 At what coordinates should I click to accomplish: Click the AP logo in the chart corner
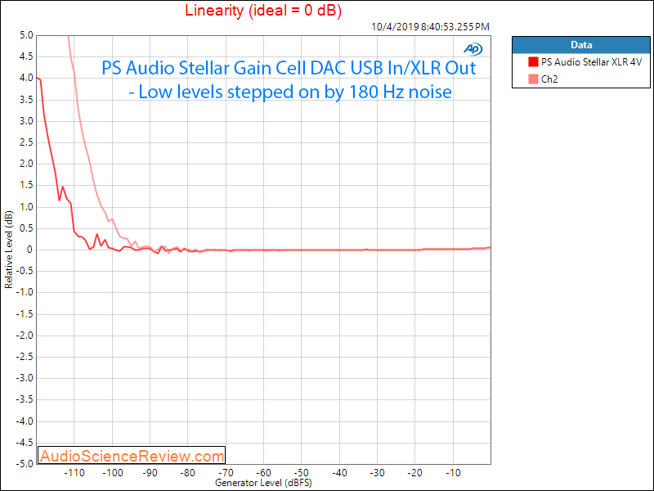coord(473,49)
